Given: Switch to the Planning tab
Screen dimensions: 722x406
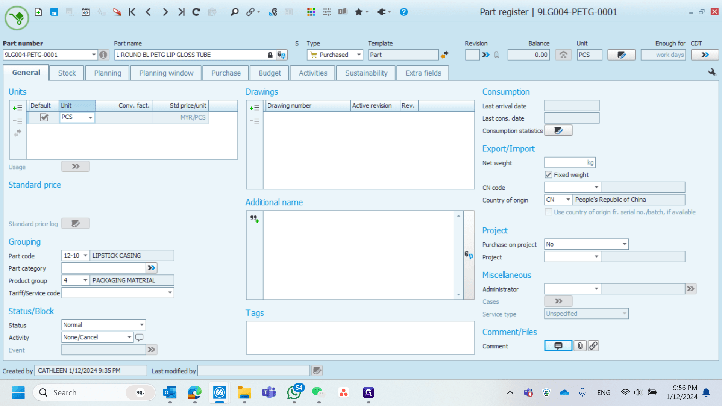Looking at the screenshot, I should pyautogui.click(x=108, y=73).
